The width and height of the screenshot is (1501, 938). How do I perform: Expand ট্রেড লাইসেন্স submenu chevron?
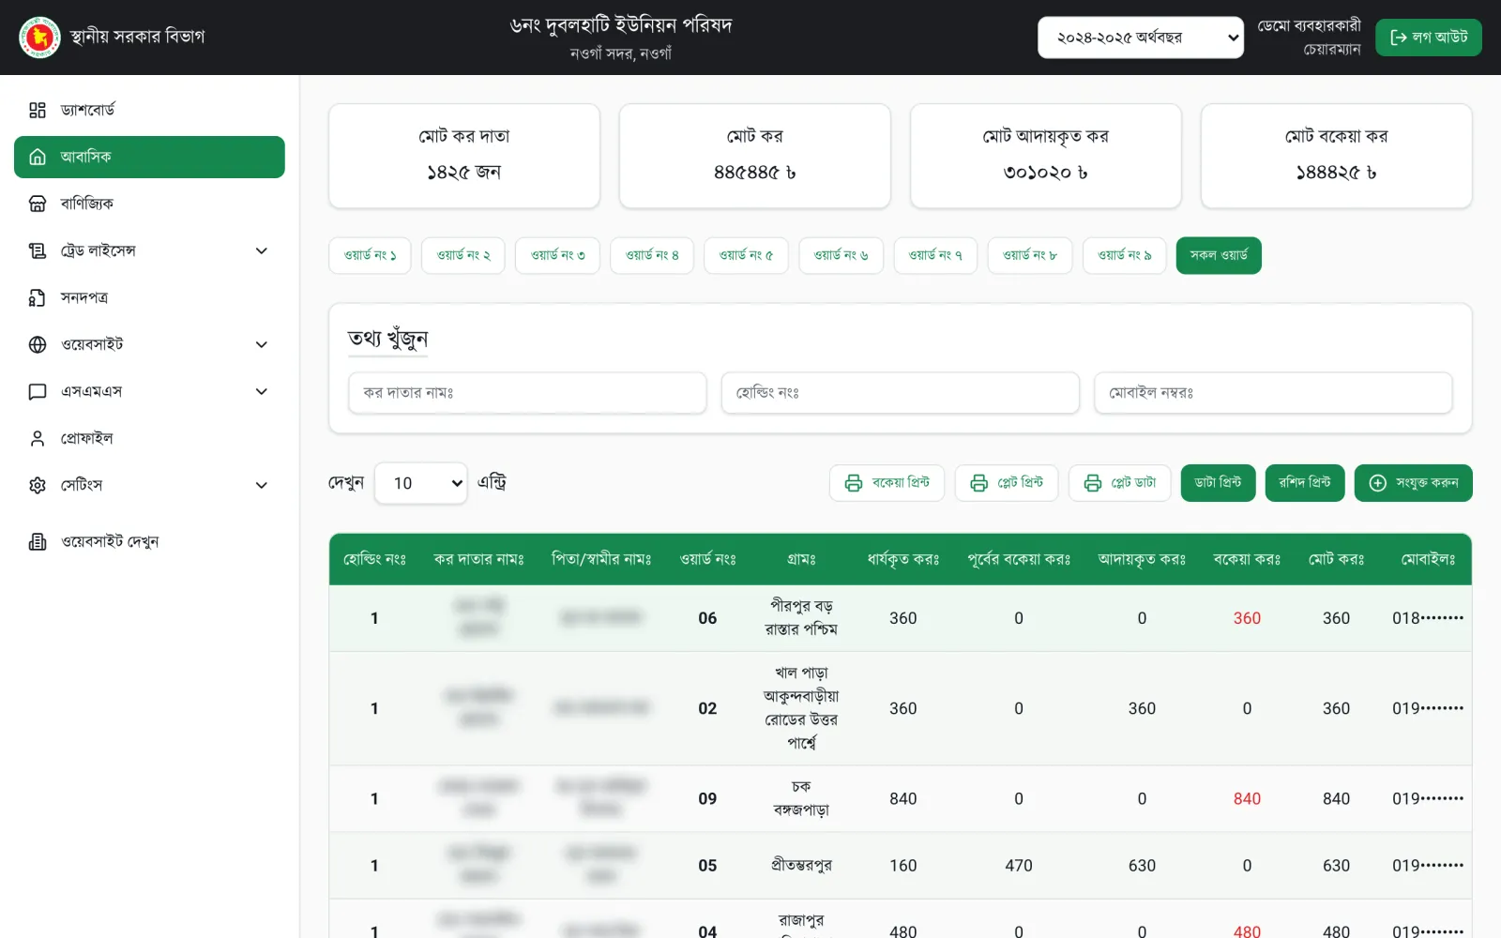point(262,250)
